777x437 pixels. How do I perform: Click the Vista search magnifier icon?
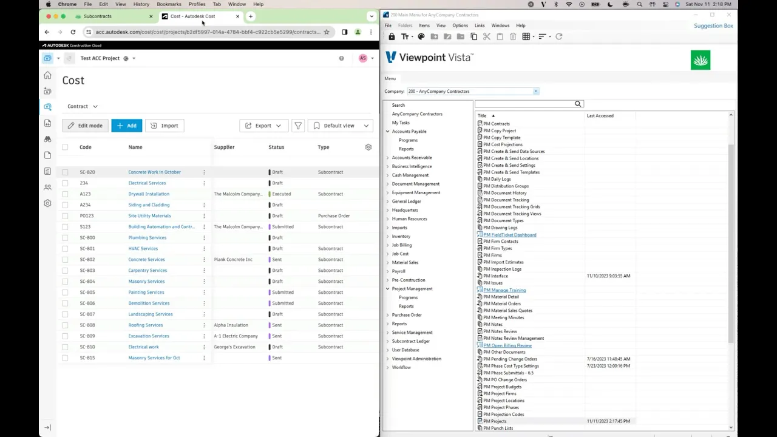click(578, 104)
